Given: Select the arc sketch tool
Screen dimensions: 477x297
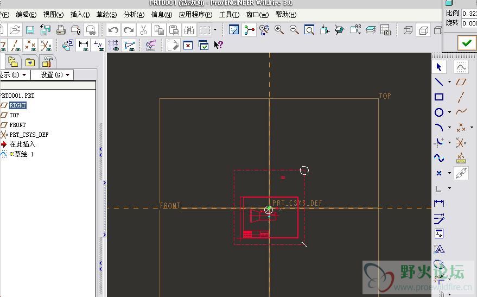Looking at the screenshot, I should [x=438, y=128].
